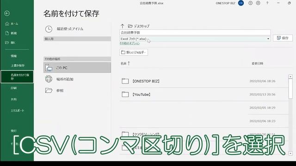Click the 2022/02/06 18:26 date text
This screenshot has width=296, height=166.
262,81
